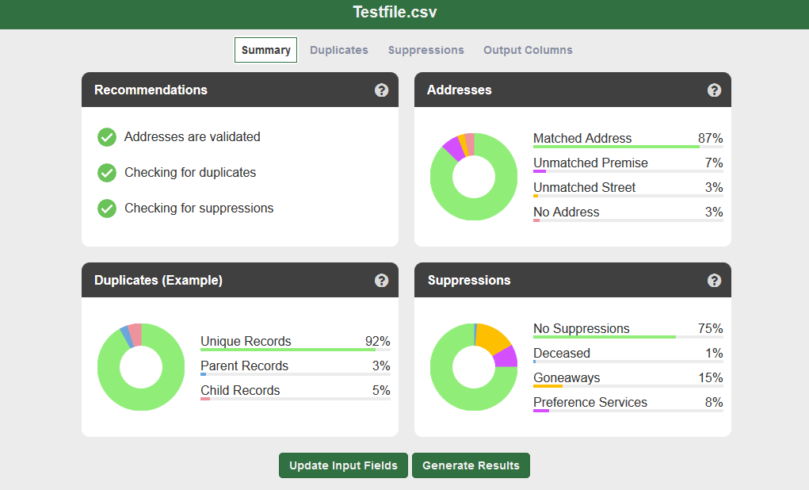
Task: Click check icon beside Checking for suppressions
Action: click(107, 209)
